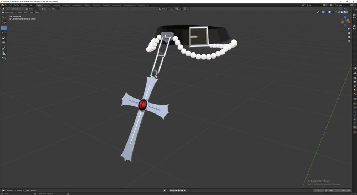
Task: Click the viewport Object menu button
Action: [x=37, y=12]
